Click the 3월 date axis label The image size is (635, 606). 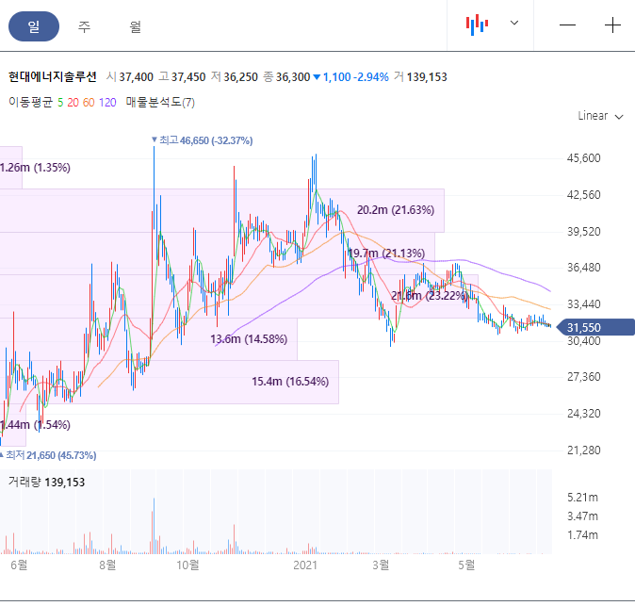click(x=381, y=565)
